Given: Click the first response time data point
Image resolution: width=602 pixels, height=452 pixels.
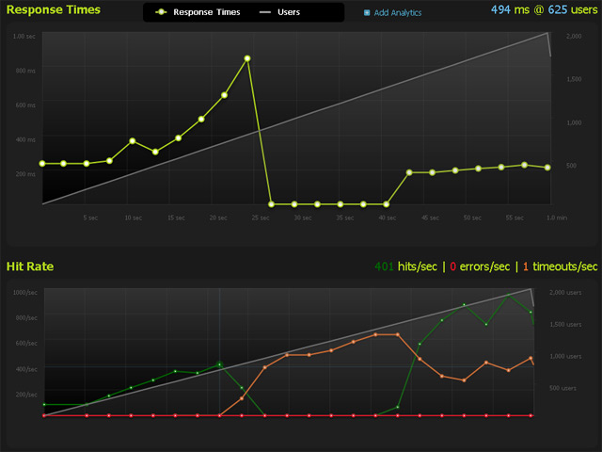Looking at the screenshot, I should click(x=41, y=164).
